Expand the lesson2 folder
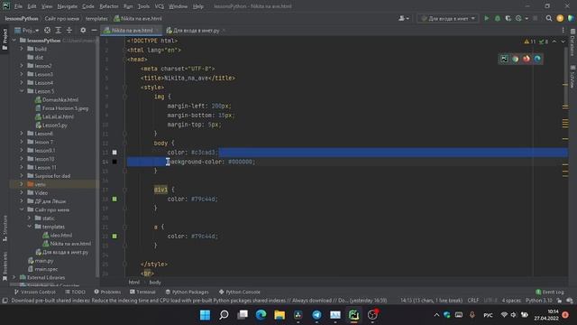The image size is (577, 325). 22,66
